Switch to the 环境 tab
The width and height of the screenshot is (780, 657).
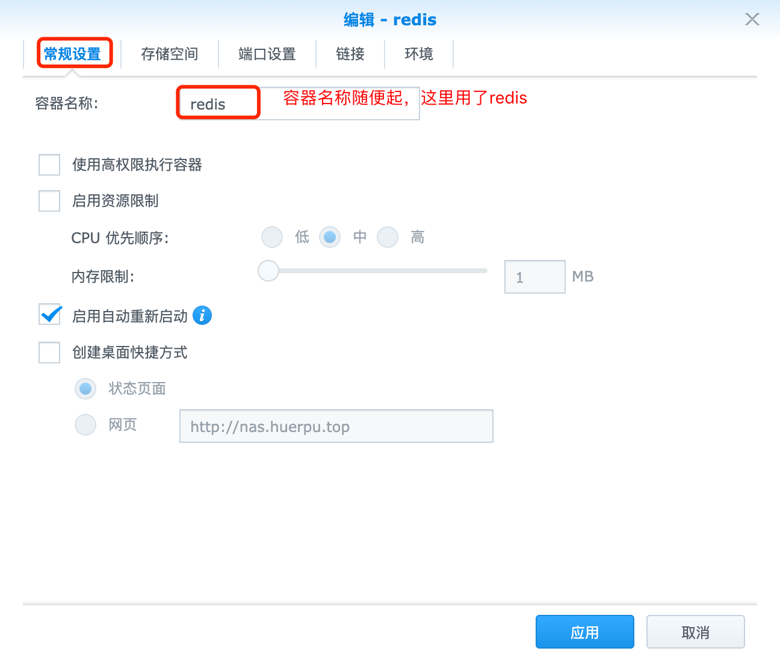(419, 54)
